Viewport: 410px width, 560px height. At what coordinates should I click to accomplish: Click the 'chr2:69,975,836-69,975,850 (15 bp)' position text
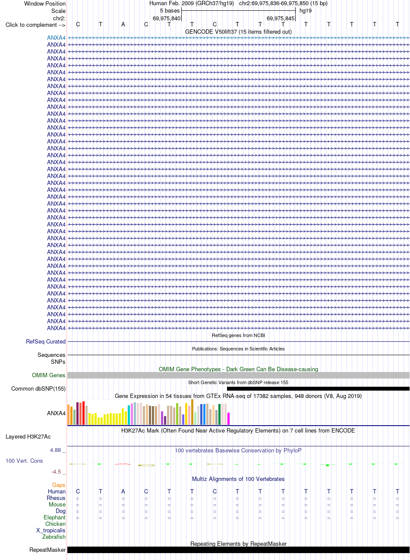283,3
